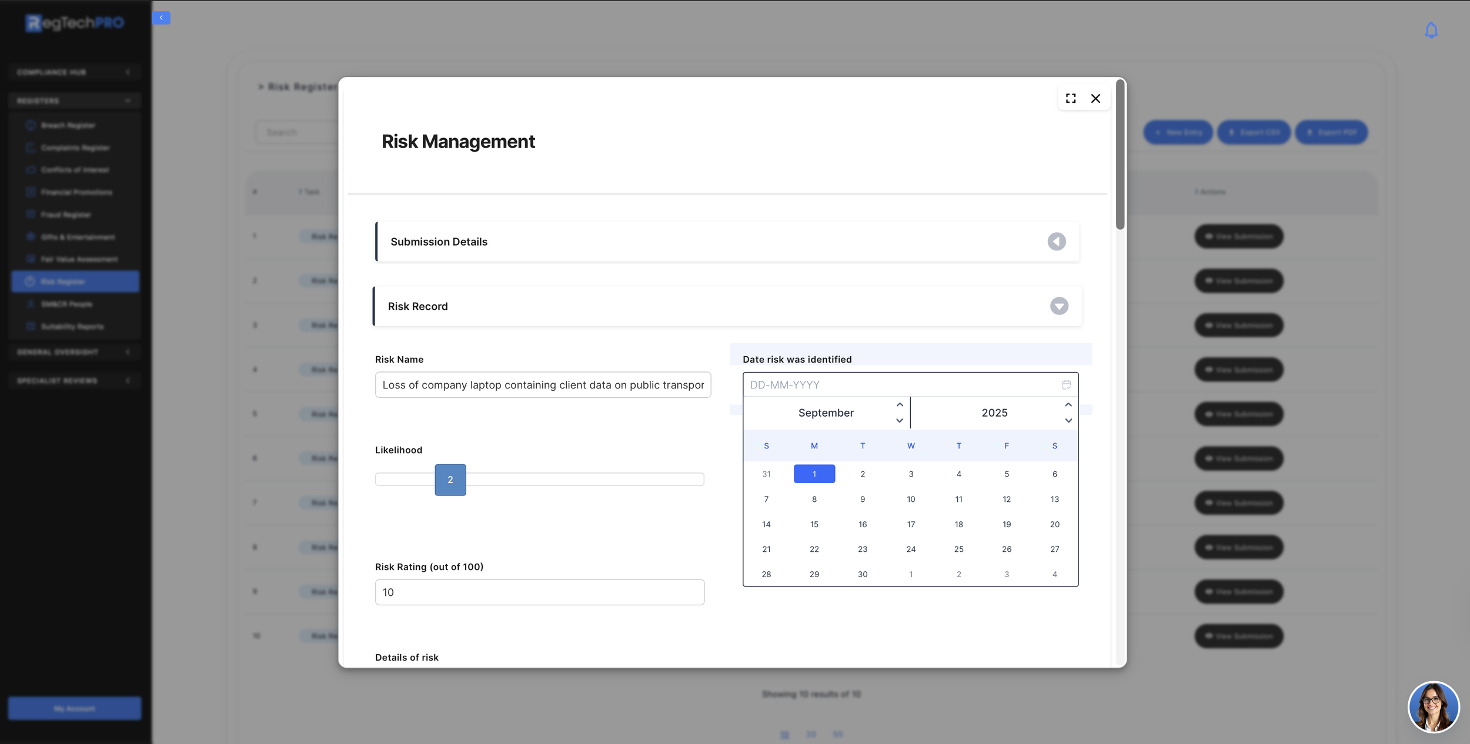Click the month down arrow below September

pyautogui.click(x=899, y=421)
